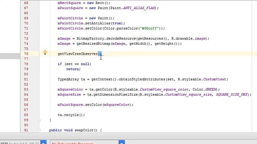
Task: Click 'decodeResource' on line 73
Action: pyautogui.click(x=121, y=38)
